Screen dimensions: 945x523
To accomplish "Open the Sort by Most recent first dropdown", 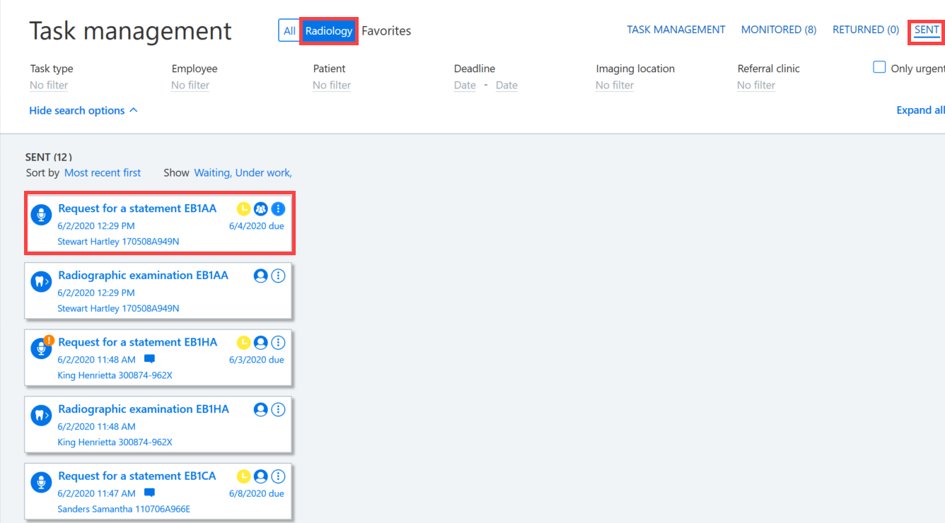I will pos(103,173).
